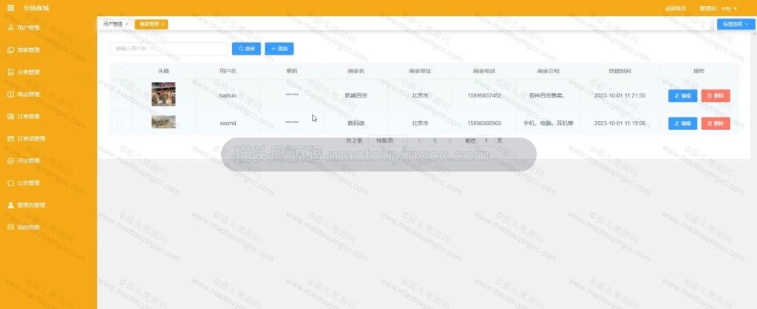Viewport: 757px width, 309px height.
Task: Focus the 前往 page jump input
Action: [x=486, y=140]
